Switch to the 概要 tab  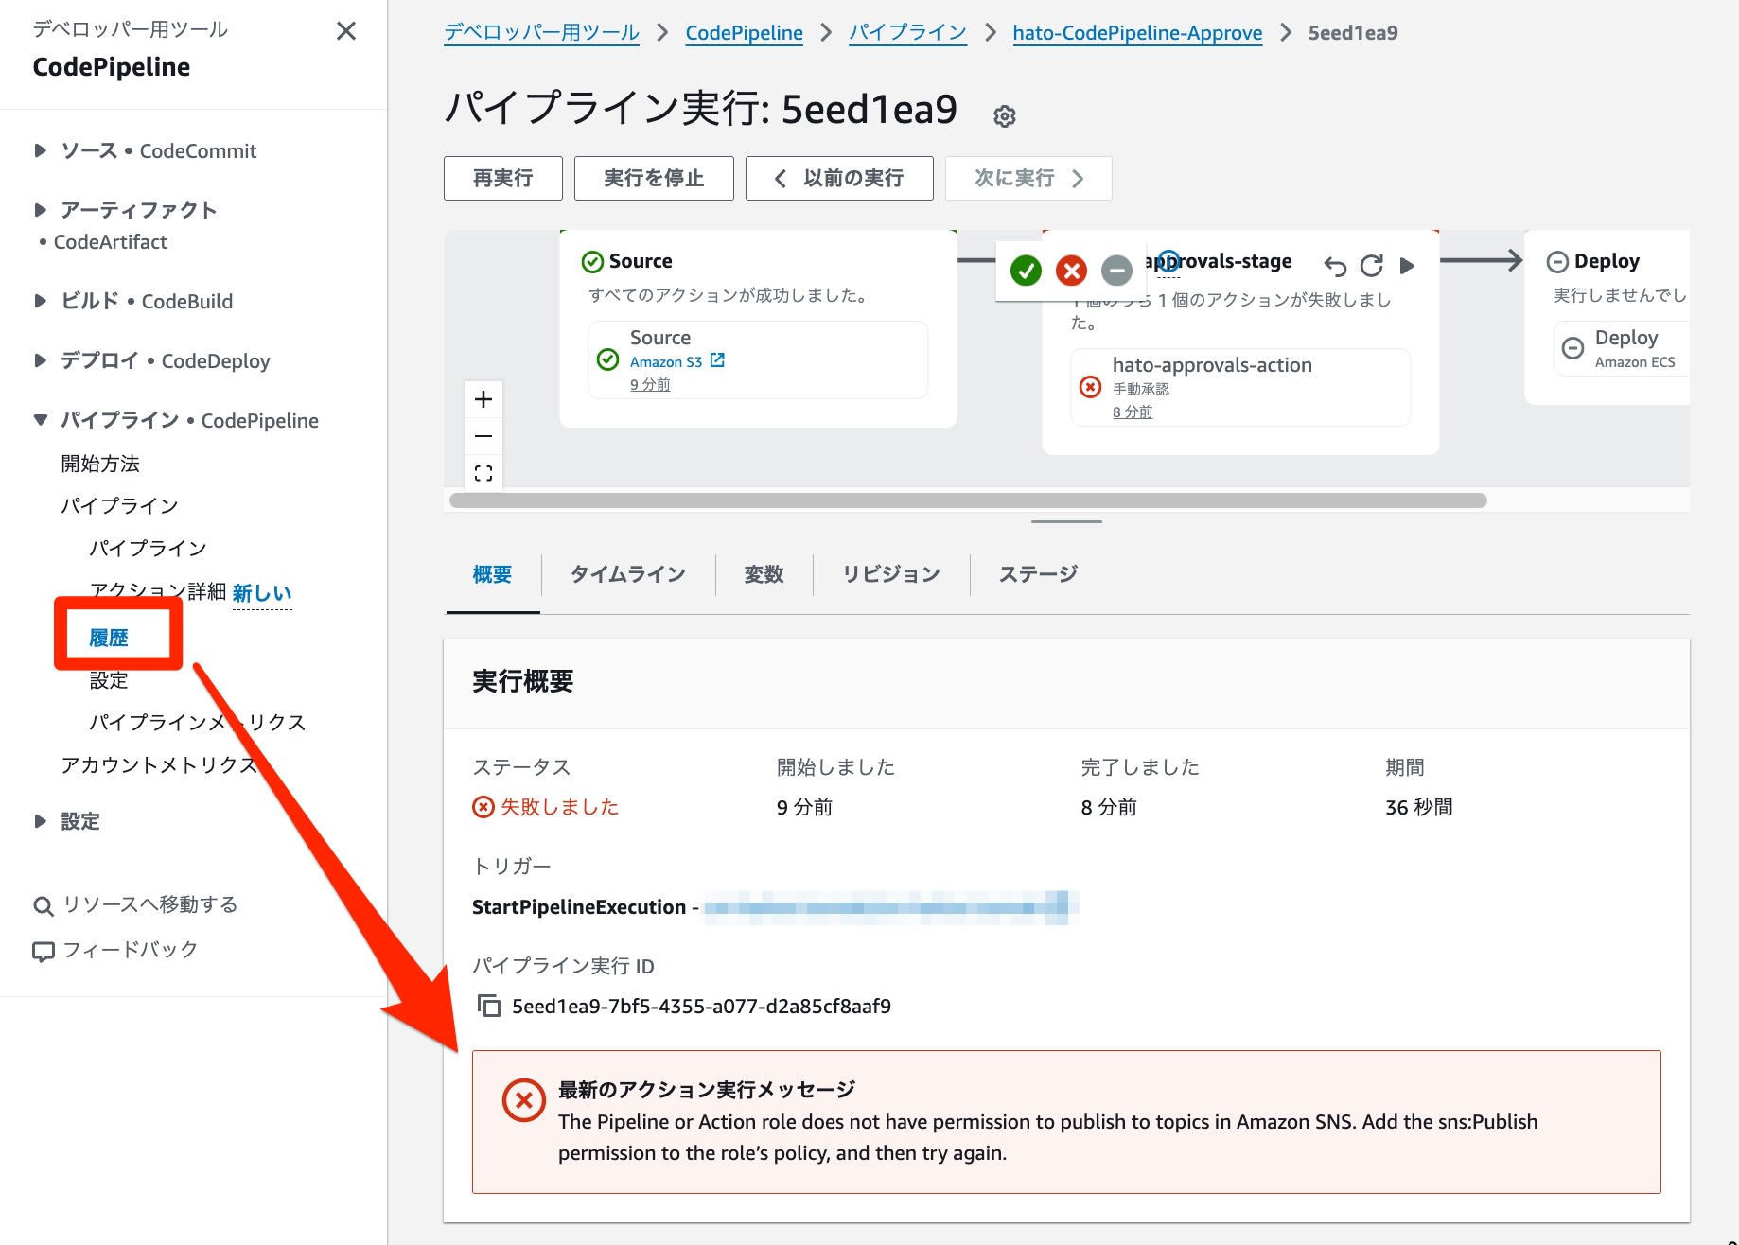[x=492, y=574]
